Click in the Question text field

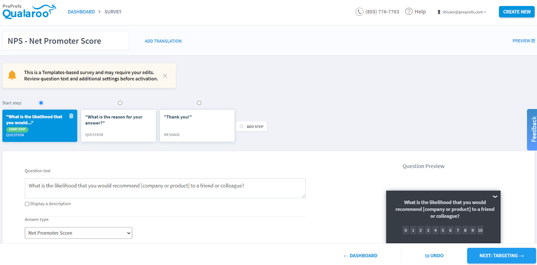click(x=165, y=189)
